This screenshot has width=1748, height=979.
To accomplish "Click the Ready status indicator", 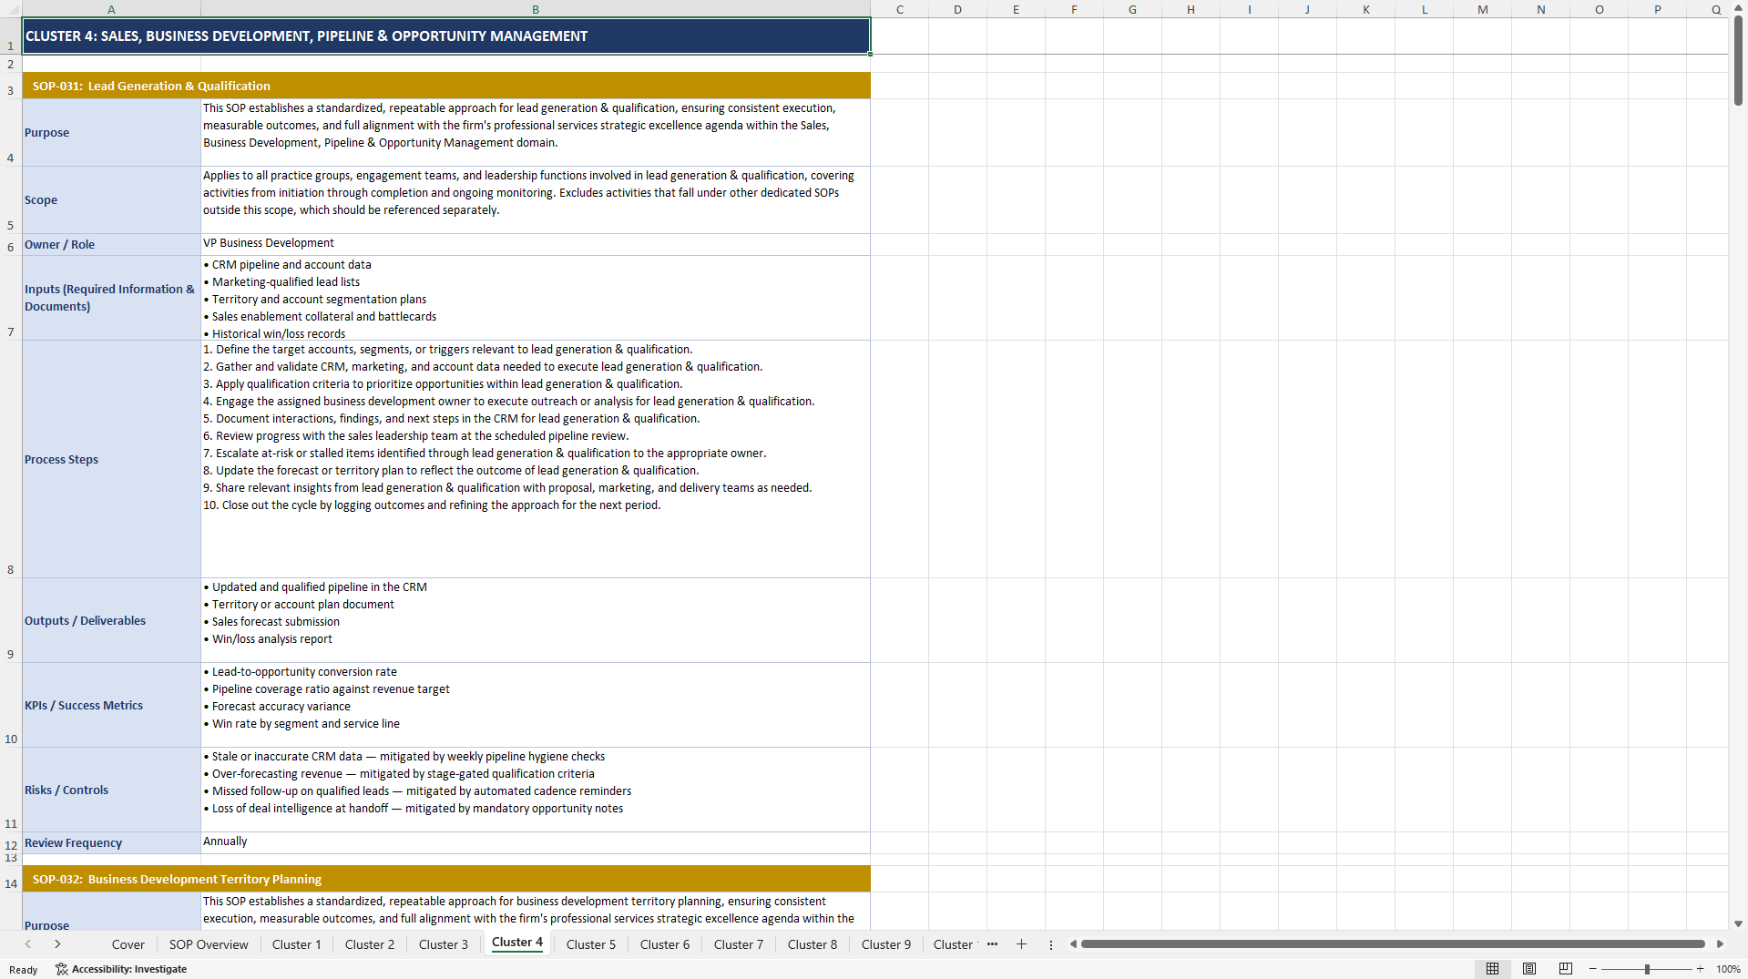I will click(24, 970).
